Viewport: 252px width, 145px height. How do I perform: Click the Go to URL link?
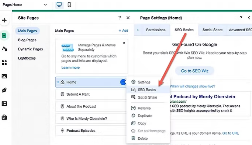(x=231, y=133)
